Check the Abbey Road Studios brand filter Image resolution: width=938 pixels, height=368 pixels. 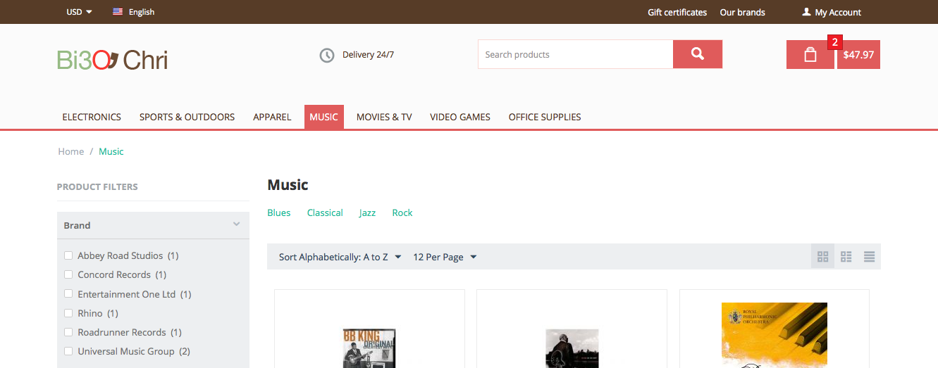tap(68, 255)
